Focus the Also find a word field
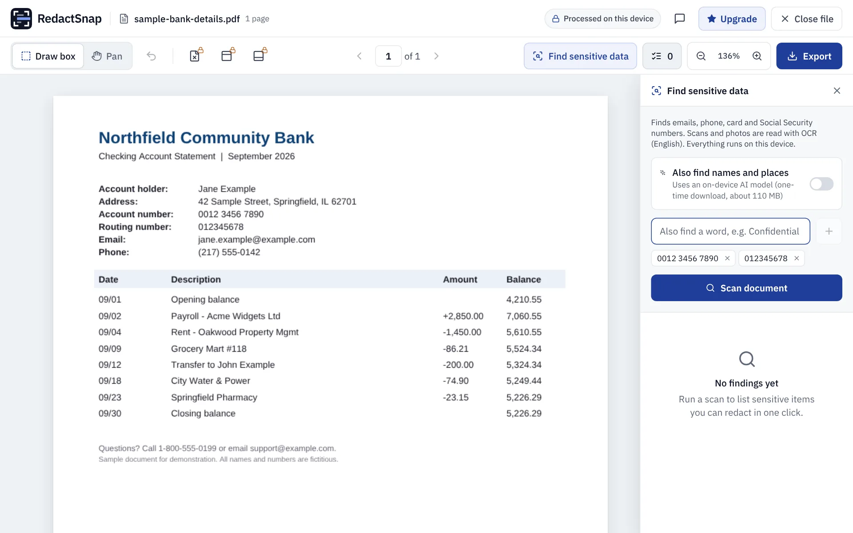Screen dimensions: 853x533 730,231
